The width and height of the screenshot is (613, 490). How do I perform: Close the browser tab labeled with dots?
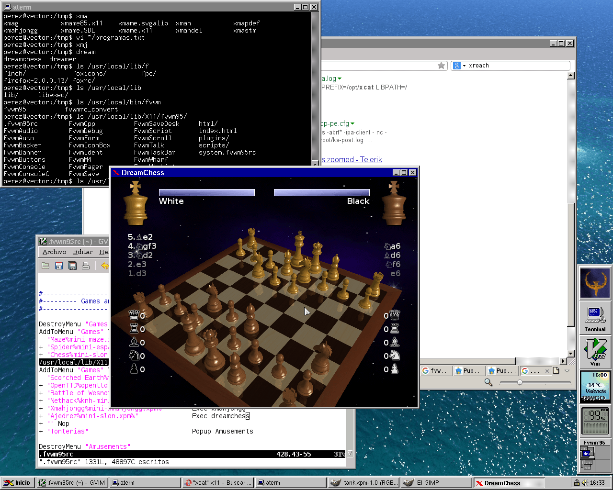click(x=547, y=371)
